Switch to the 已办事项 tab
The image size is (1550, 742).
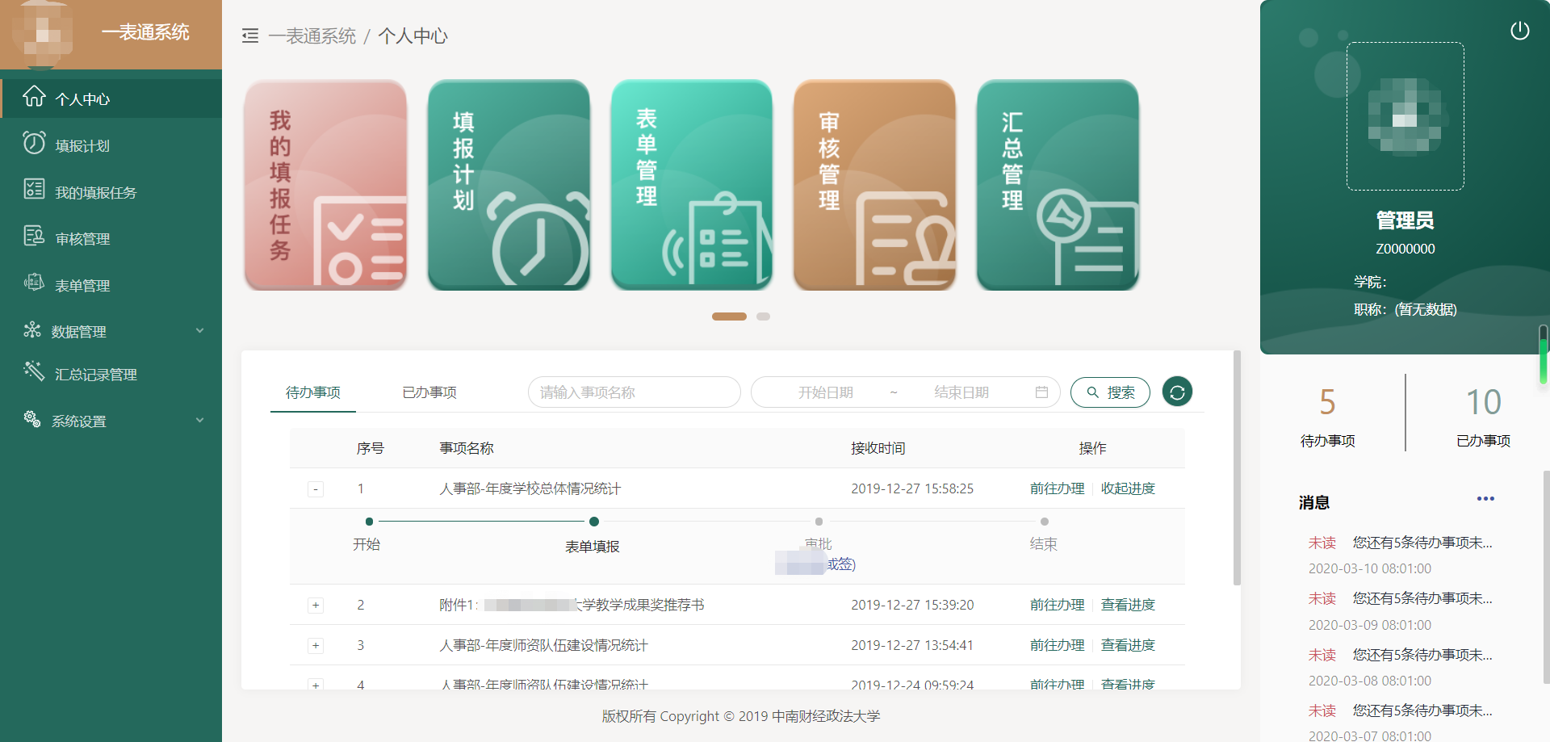429,392
